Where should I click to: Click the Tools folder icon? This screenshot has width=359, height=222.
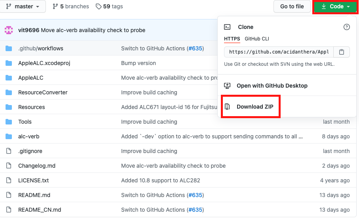point(9,122)
